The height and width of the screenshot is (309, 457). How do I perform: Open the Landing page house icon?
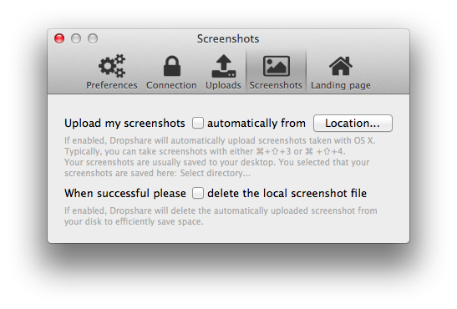[x=341, y=66]
